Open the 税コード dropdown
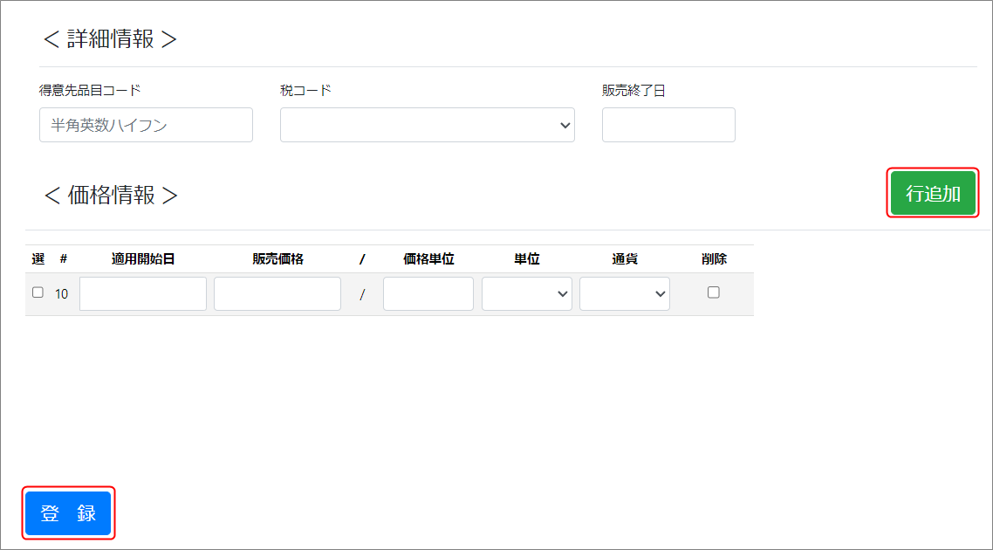This screenshot has width=993, height=550. (427, 125)
